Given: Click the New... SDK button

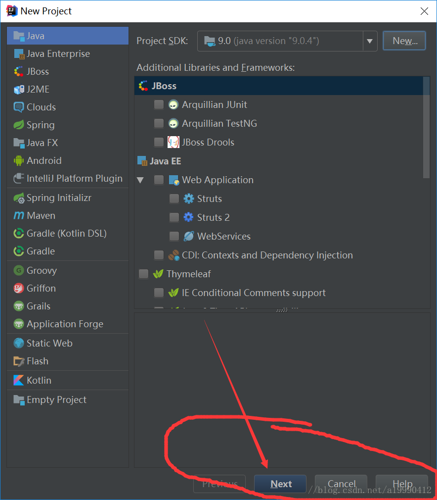Looking at the screenshot, I should (404, 41).
